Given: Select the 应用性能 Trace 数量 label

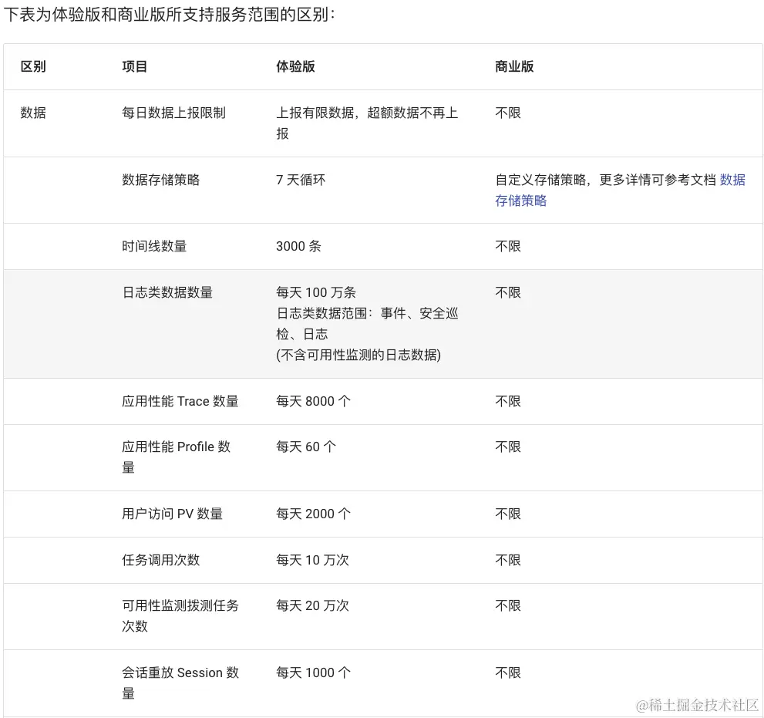Looking at the screenshot, I should tap(180, 401).
